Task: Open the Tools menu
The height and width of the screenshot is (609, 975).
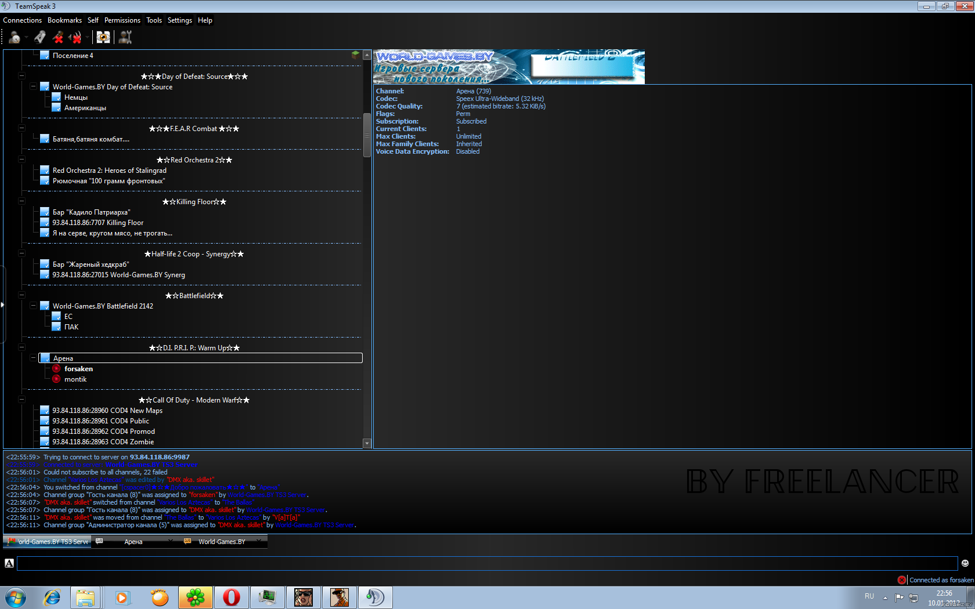Action: pyautogui.click(x=154, y=20)
